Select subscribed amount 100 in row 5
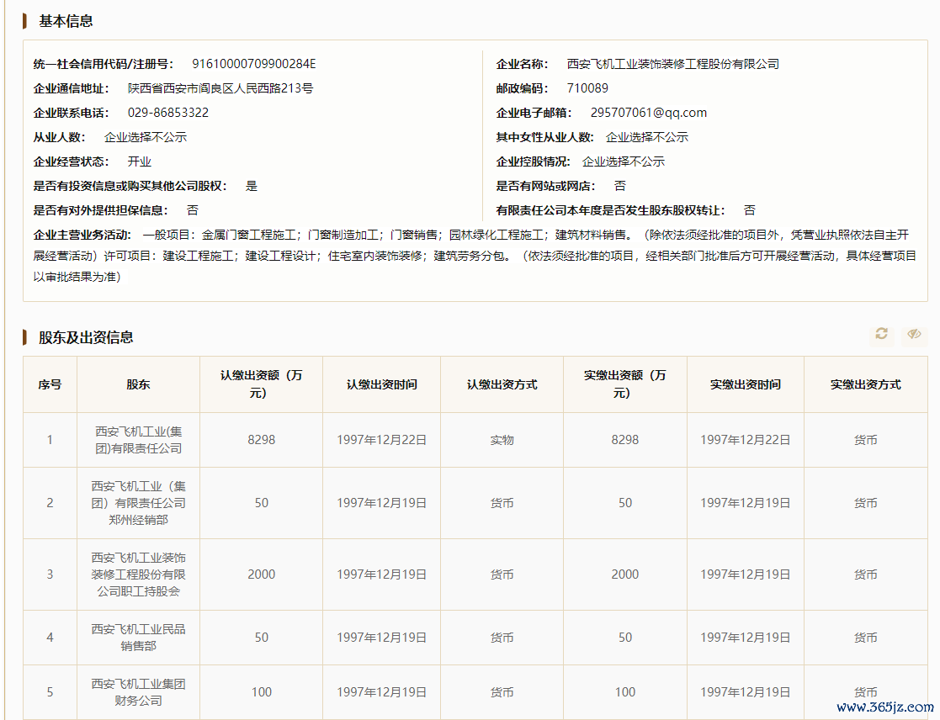The image size is (940, 720). [x=262, y=692]
